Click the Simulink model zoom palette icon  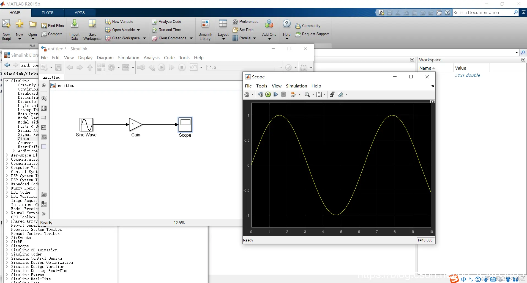pyautogui.click(x=44, y=98)
